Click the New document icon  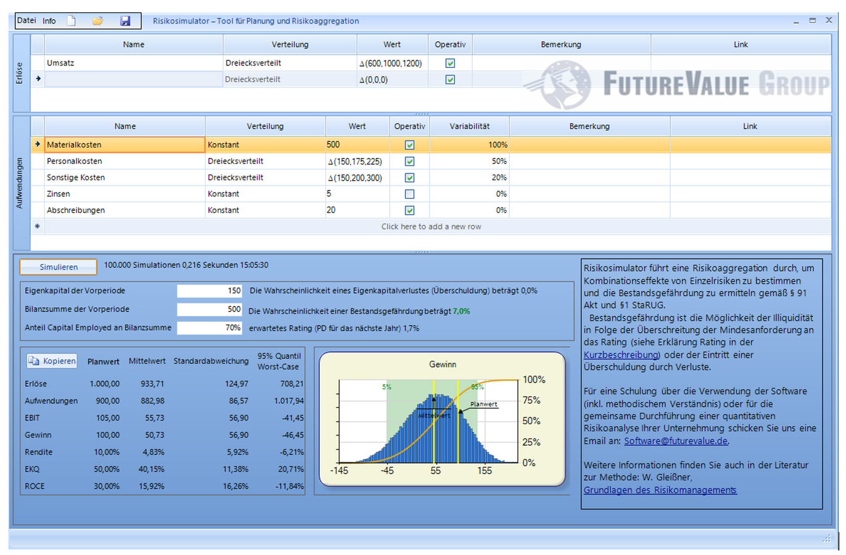click(x=72, y=21)
